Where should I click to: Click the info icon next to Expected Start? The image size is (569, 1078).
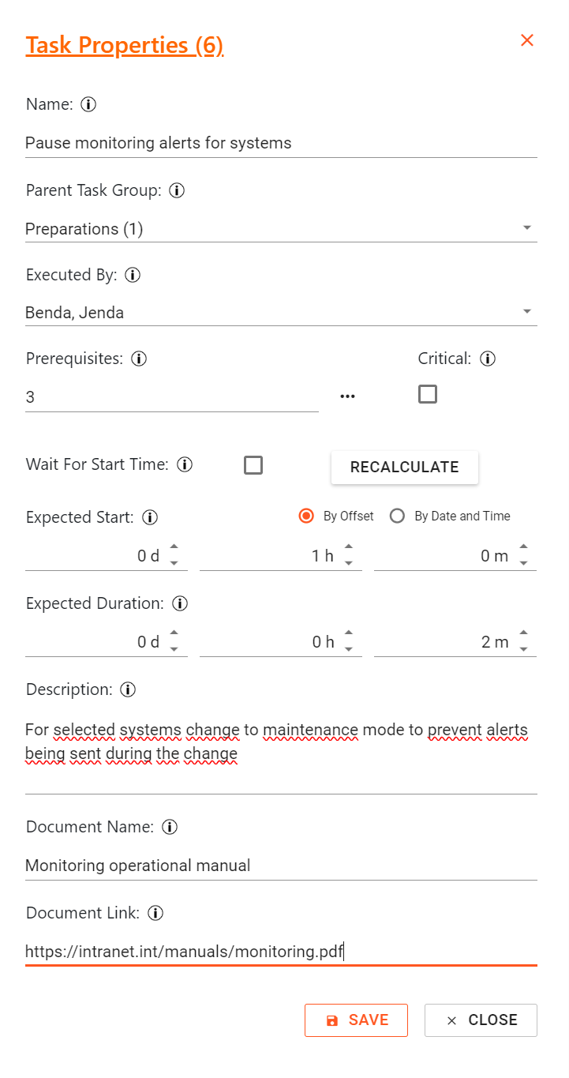pyautogui.click(x=149, y=517)
